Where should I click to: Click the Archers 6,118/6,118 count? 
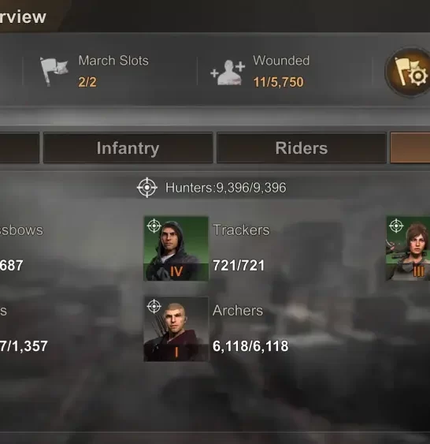pos(250,345)
